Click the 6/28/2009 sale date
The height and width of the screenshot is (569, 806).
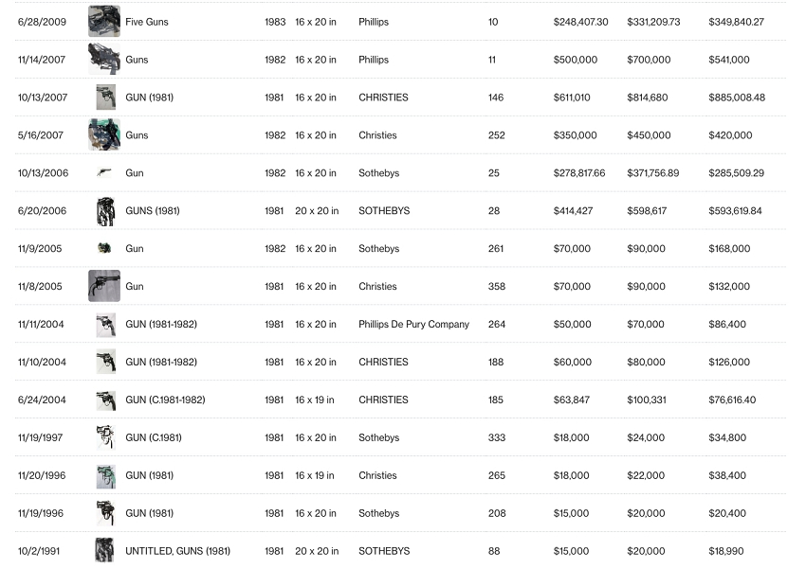tap(42, 22)
